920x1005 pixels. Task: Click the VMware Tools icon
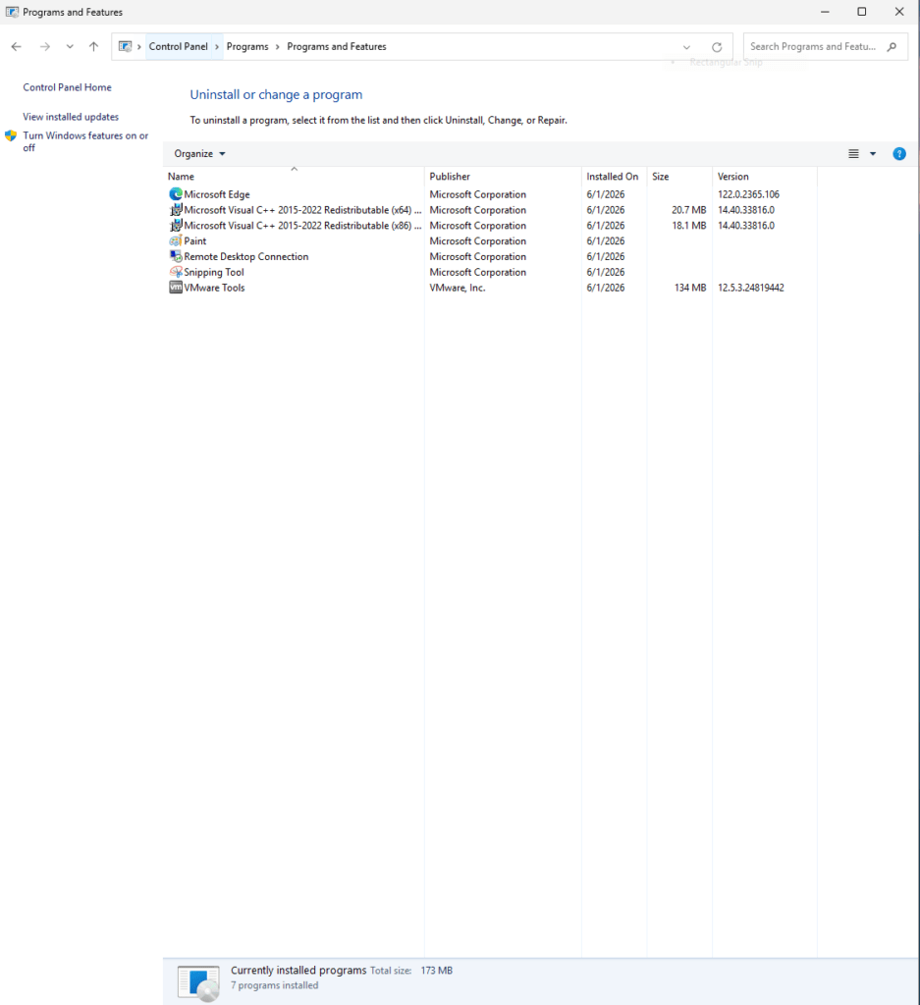click(x=176, y=288)
